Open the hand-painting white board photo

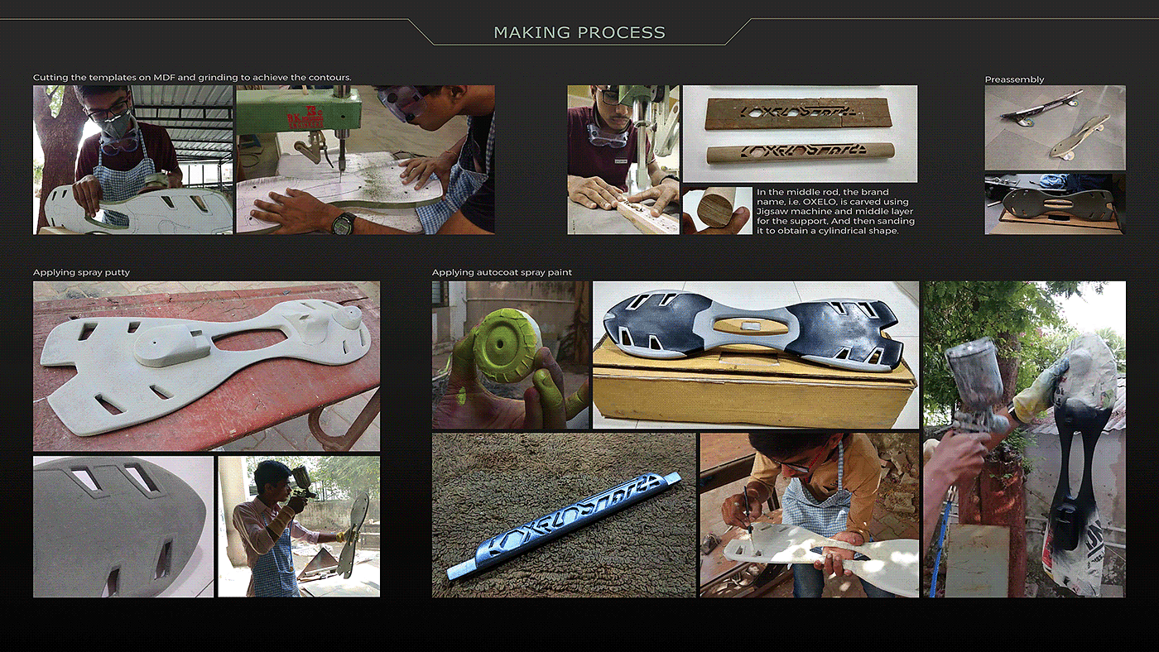(810, 515)
